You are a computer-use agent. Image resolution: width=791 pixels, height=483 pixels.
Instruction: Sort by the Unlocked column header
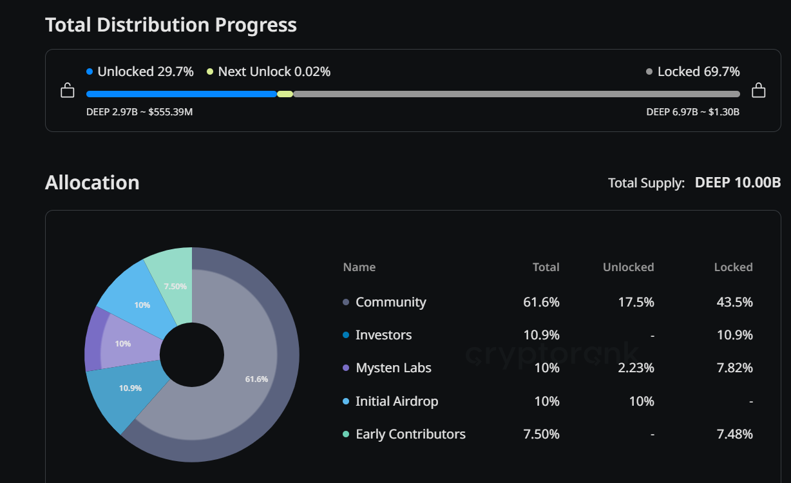(628, 267)
